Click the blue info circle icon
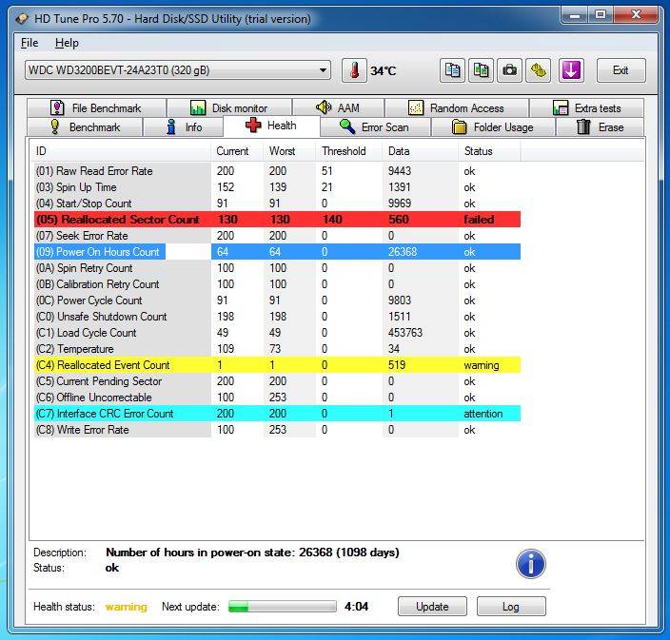The width and height of the screenshot is (670, 640). point(531,564)
